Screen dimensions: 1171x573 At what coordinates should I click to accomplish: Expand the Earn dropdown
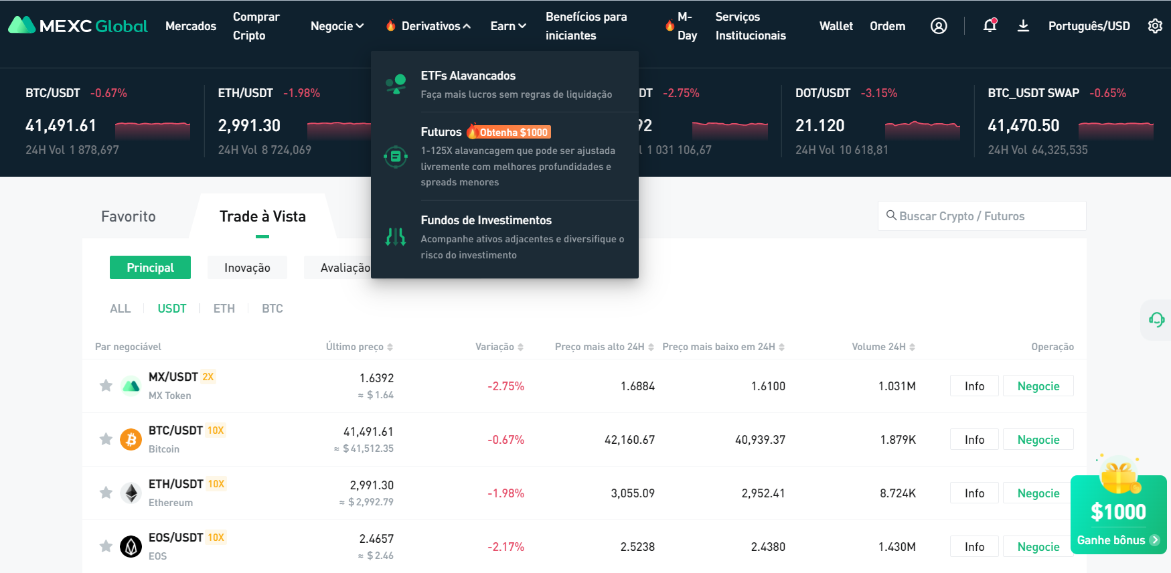click(509, 26)
